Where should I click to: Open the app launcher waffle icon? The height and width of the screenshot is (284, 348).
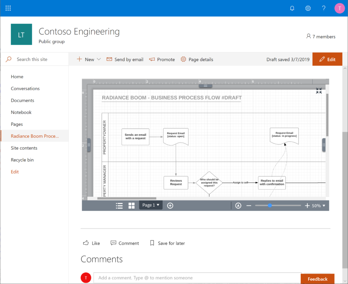pyautogui.click(x=8, y=8)
